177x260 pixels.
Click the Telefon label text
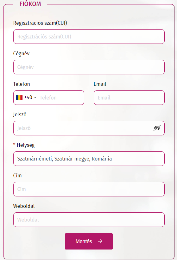point(22,84)
